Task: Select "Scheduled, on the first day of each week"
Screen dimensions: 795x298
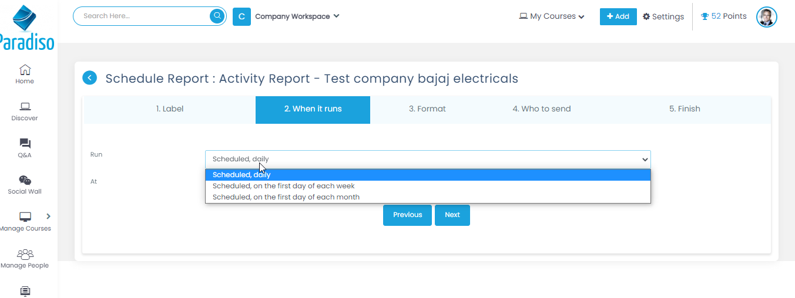Action: (283, 186)
